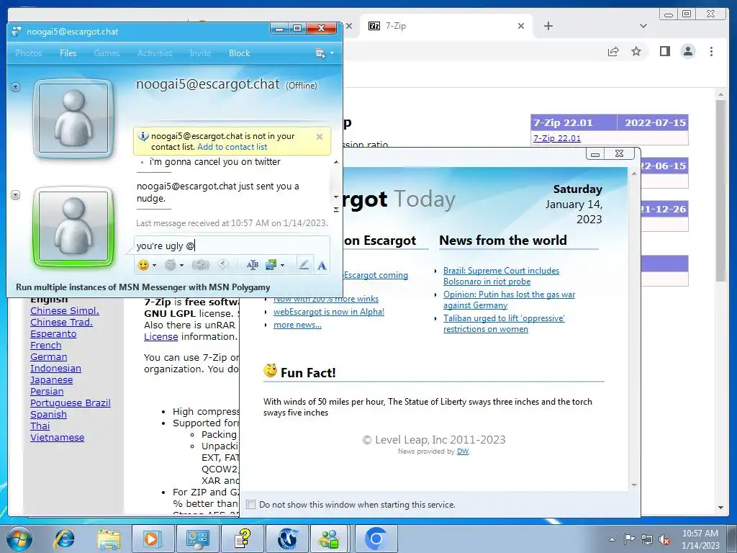Open the Control Panel taskbar icon
737x553 pixels.
click(197, 539)
